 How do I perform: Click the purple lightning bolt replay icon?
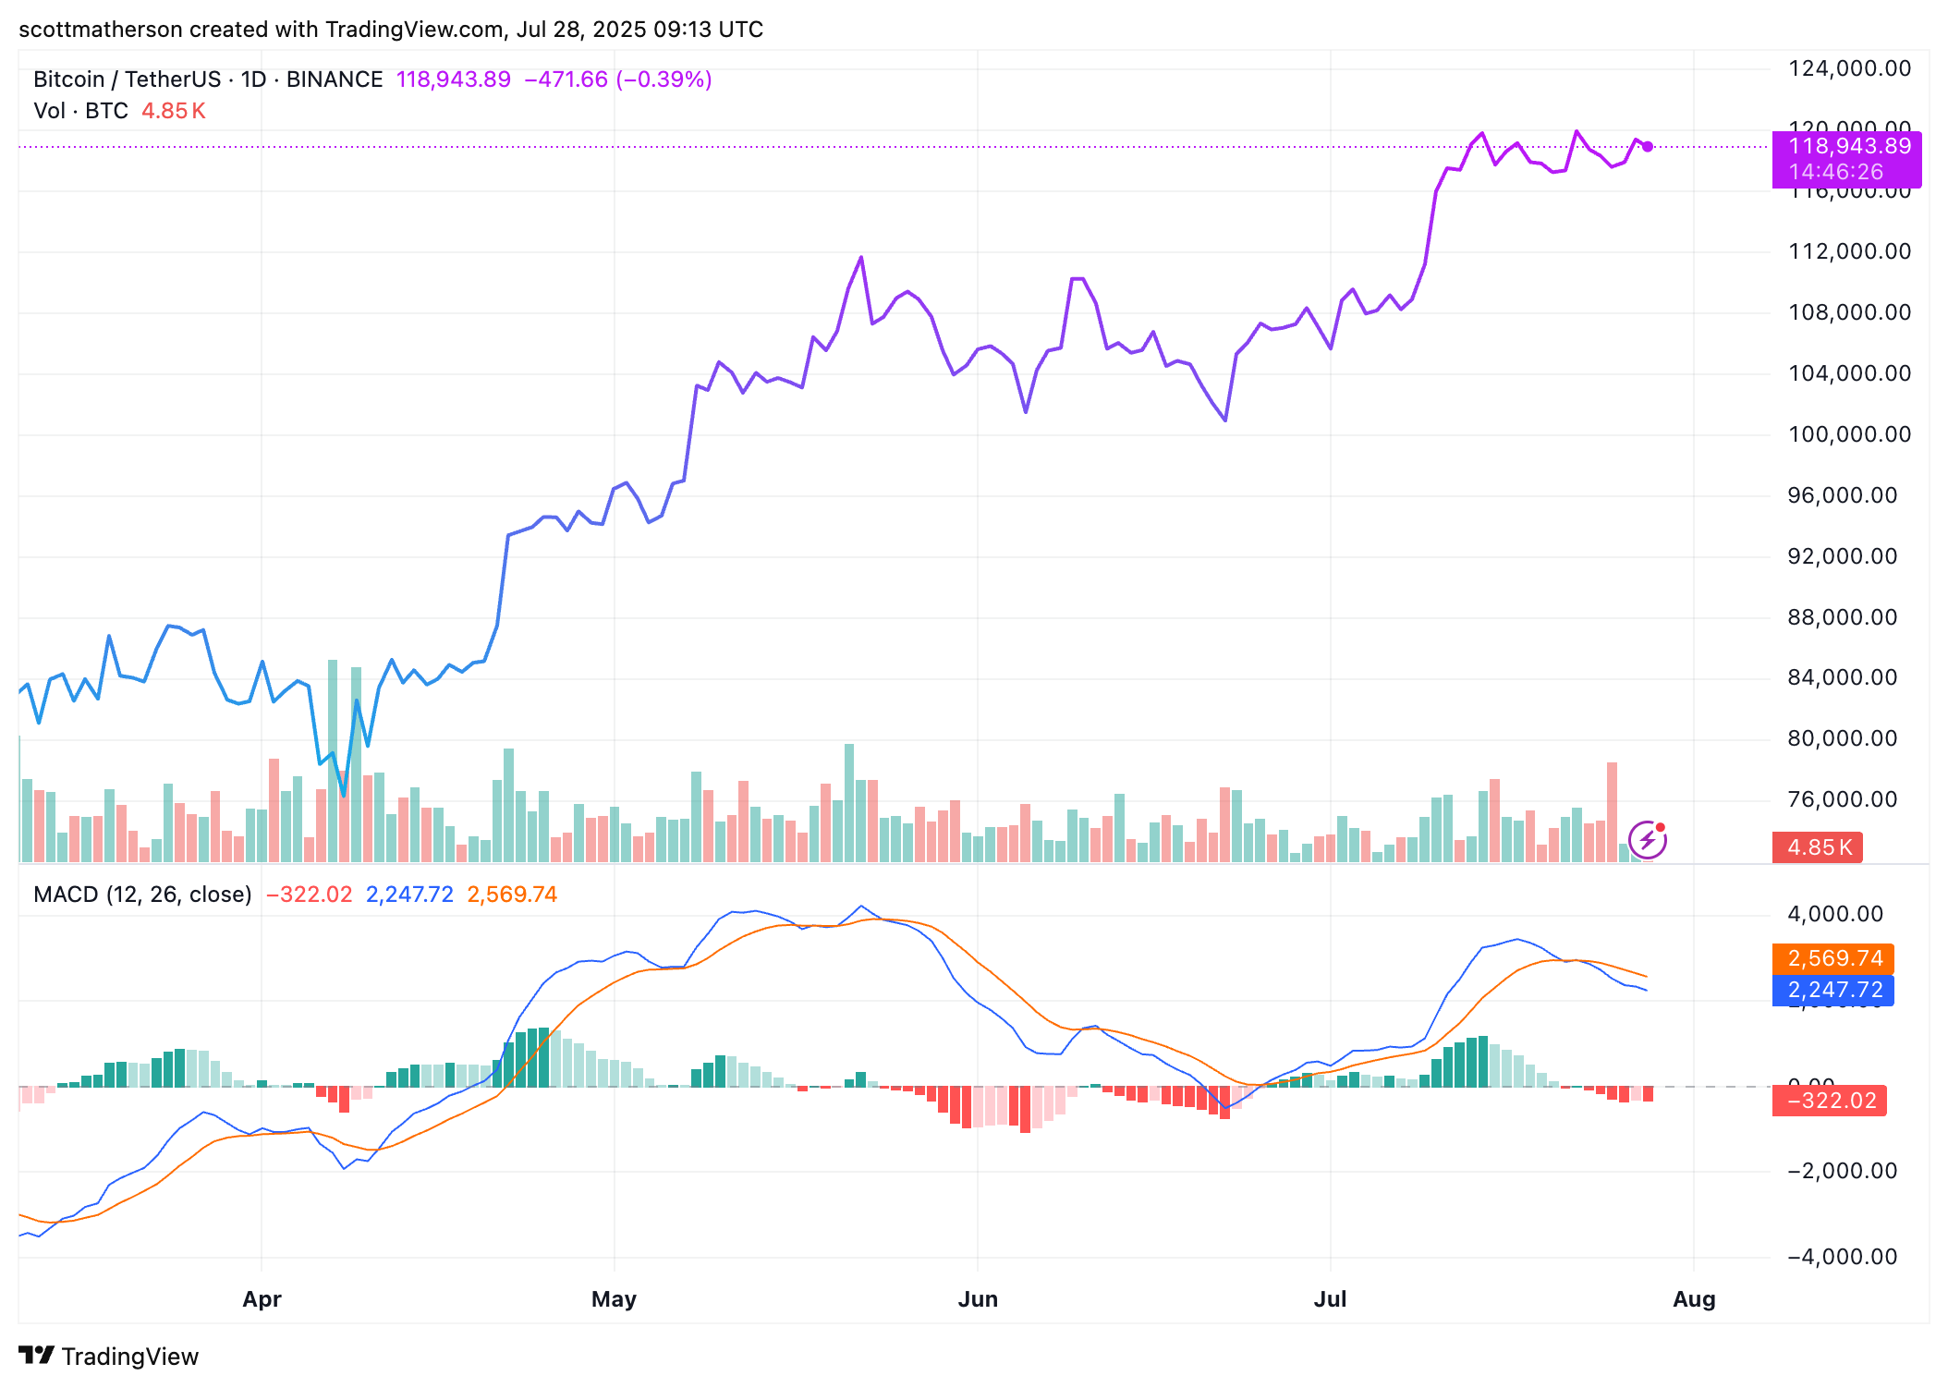1647,840
